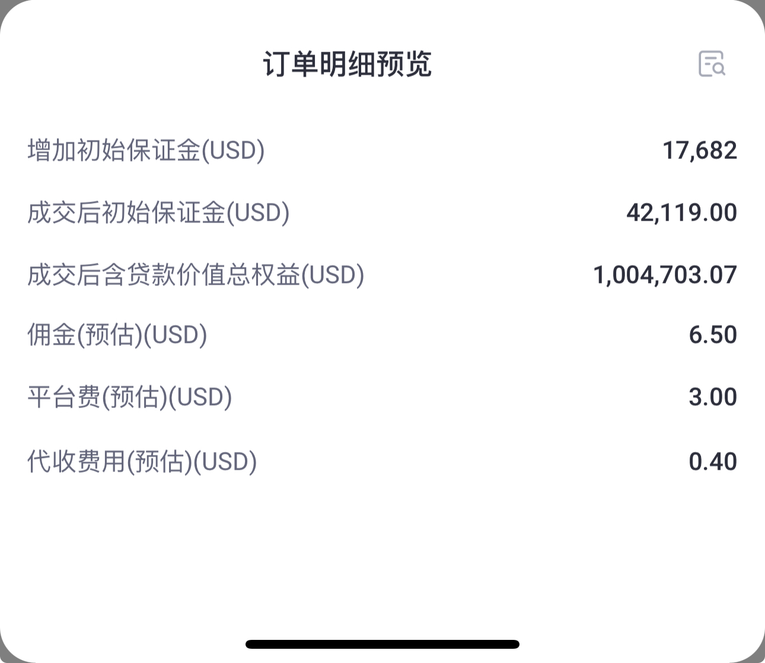Select the 佣金(预估)(USD) label
The height and width of the screenshot is (663, 765).
coord(117,335)
